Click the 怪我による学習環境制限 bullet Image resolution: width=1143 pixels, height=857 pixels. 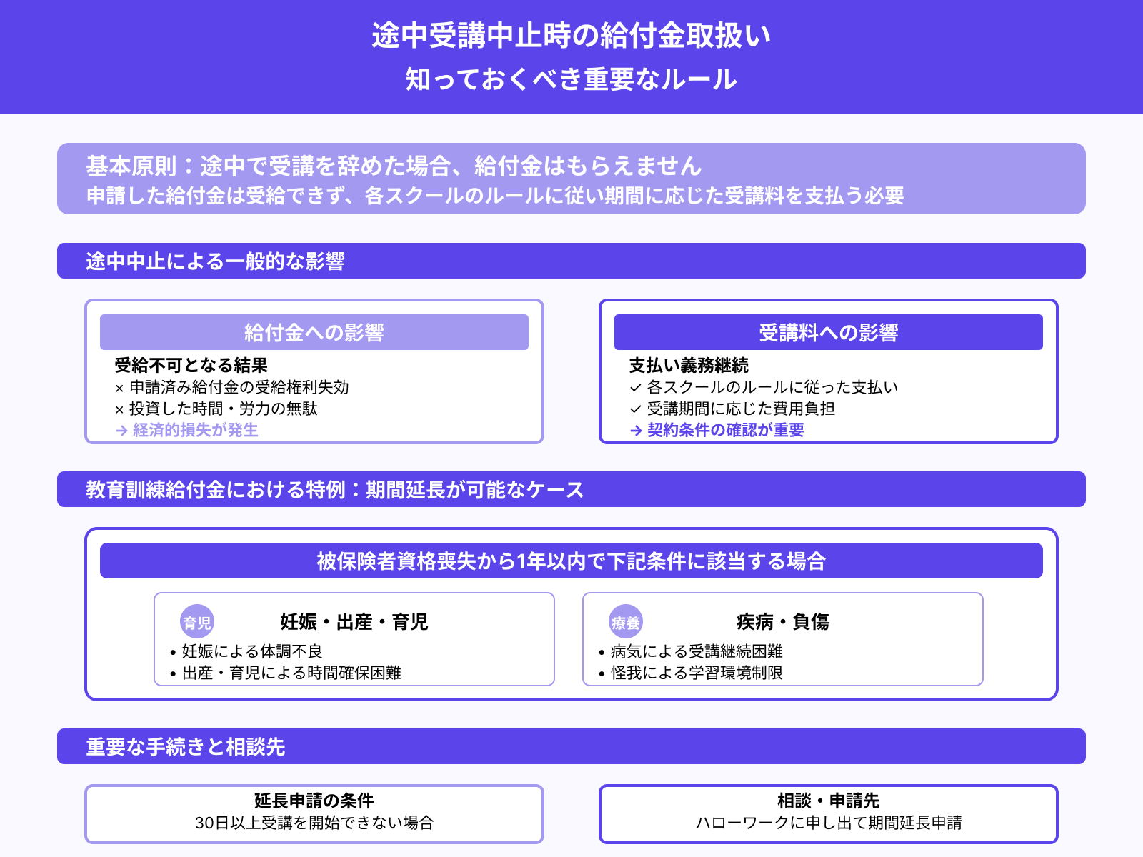click(690, 673)
